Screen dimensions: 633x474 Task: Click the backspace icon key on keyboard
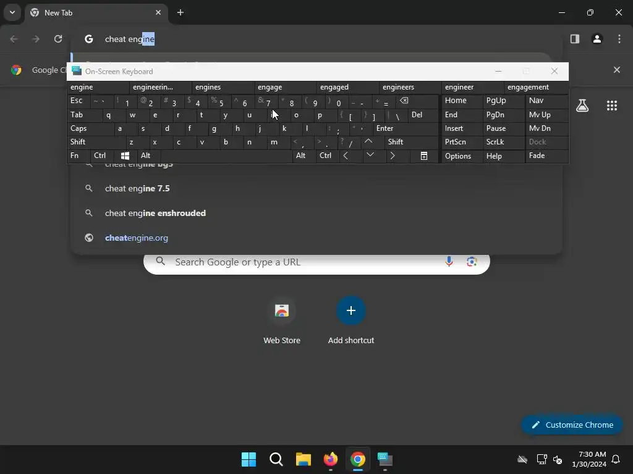(418, 101)
